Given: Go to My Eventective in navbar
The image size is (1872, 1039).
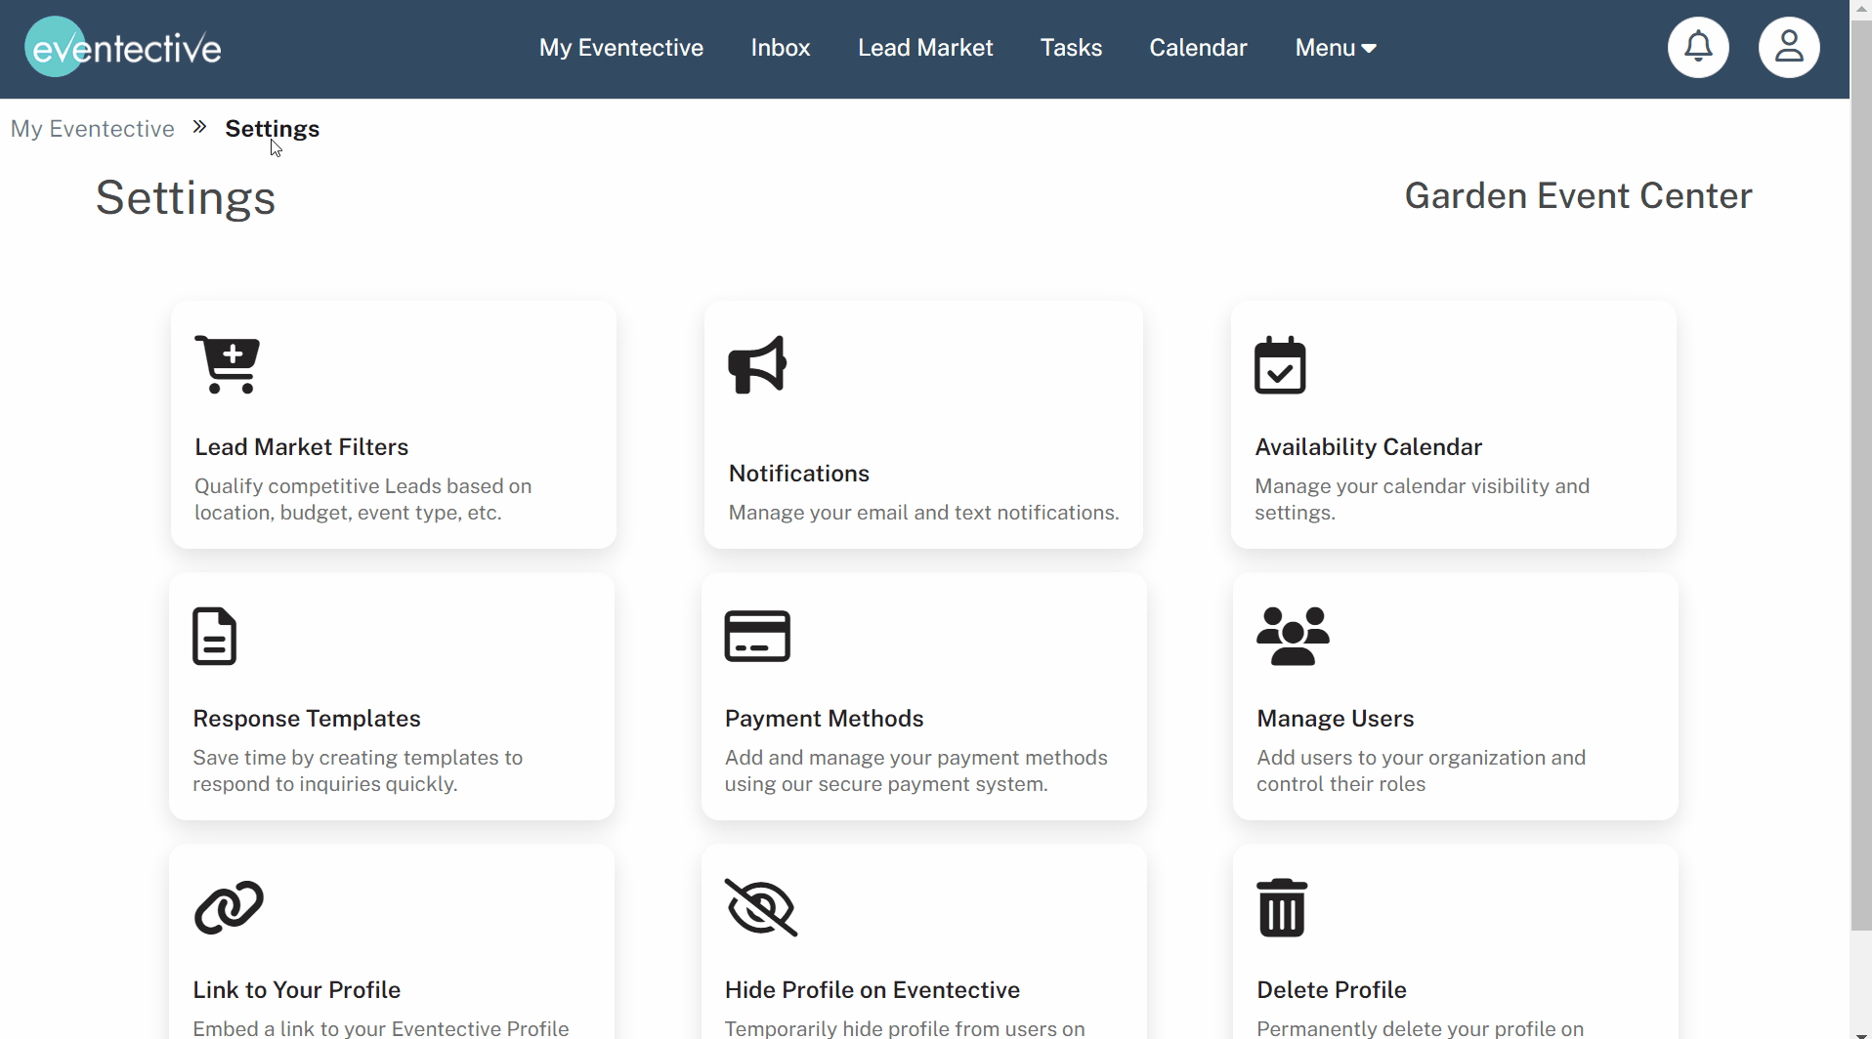Looking at the screenshot, I should click(621, 47).
